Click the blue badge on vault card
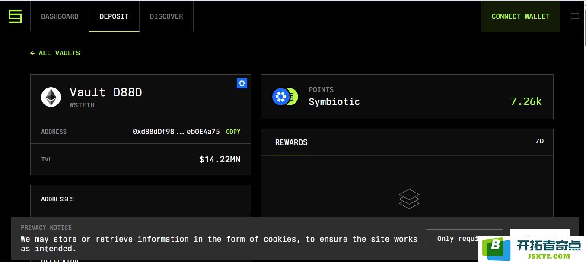The height and width of the screenshot is (262, 586). tap(242, 83)
